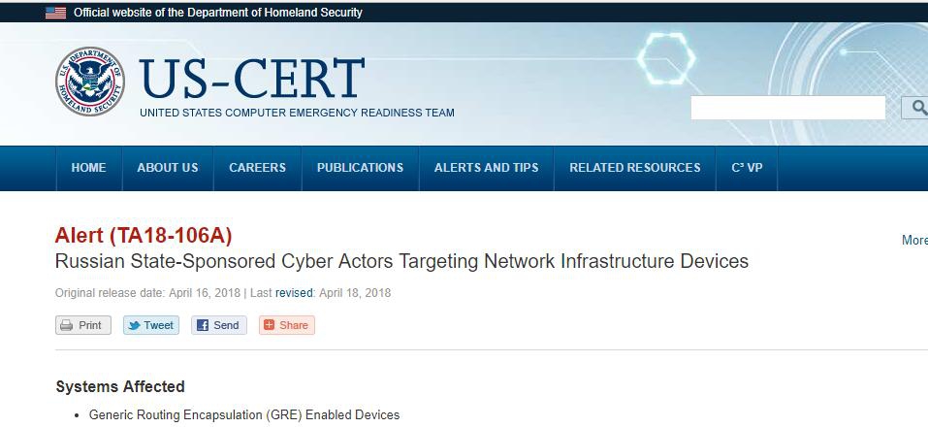Screen dimensions: 928x428
Task: Click the orange plus icon on Share button
Action: click(270, 325)
